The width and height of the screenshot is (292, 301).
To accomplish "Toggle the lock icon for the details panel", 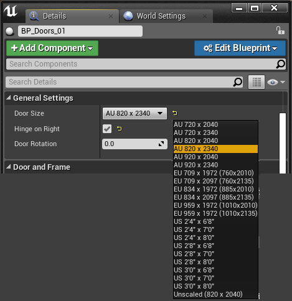I will click(x=280, y=30).
